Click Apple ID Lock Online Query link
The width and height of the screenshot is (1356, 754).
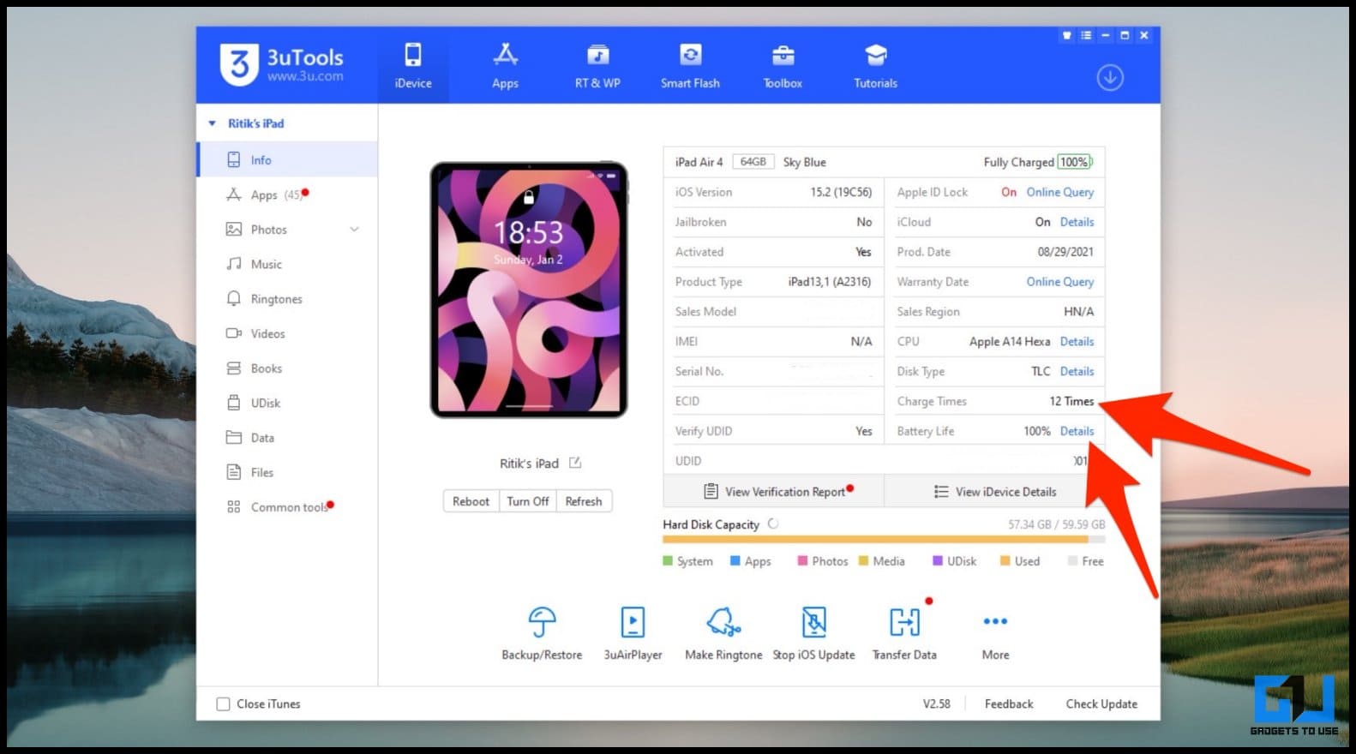pyautogui.click(x=1060, y=192)
